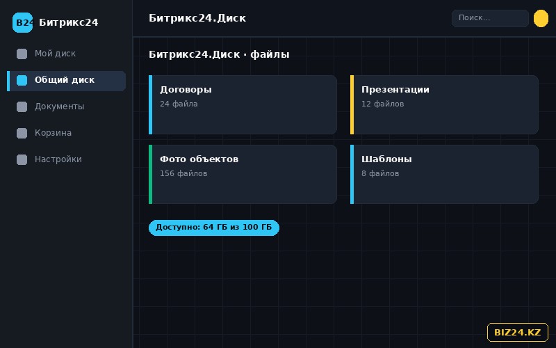556x348 pixels.
Task: Go to Документы in the sidebar
Action: [x=66, y=107]
